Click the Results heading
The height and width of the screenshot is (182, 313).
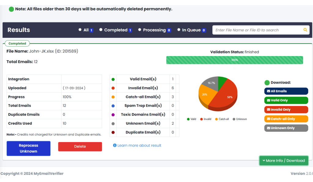coord(19,30)
